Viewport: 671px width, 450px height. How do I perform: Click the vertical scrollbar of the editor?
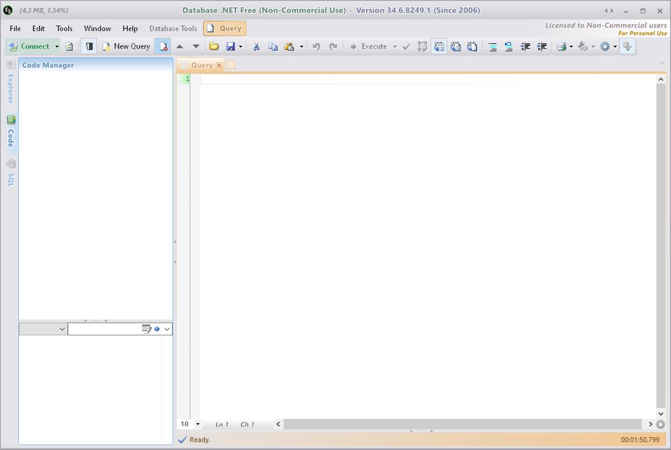coord(661,246)
